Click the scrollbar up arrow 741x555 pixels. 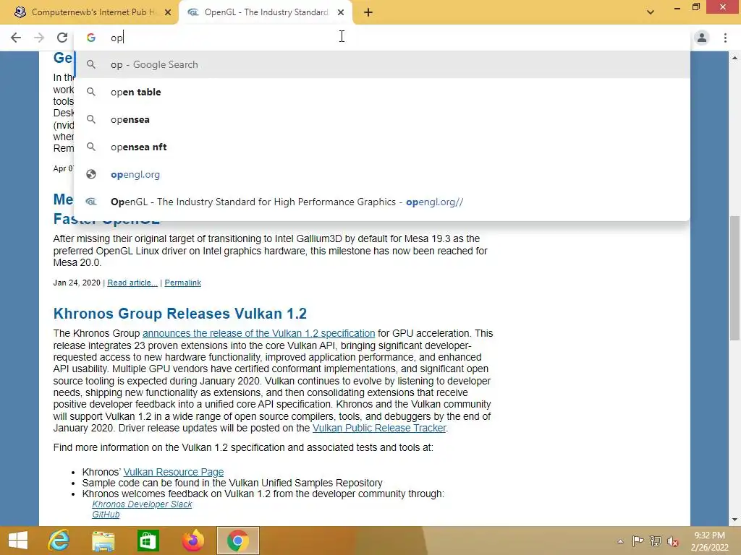click(734, 58)
